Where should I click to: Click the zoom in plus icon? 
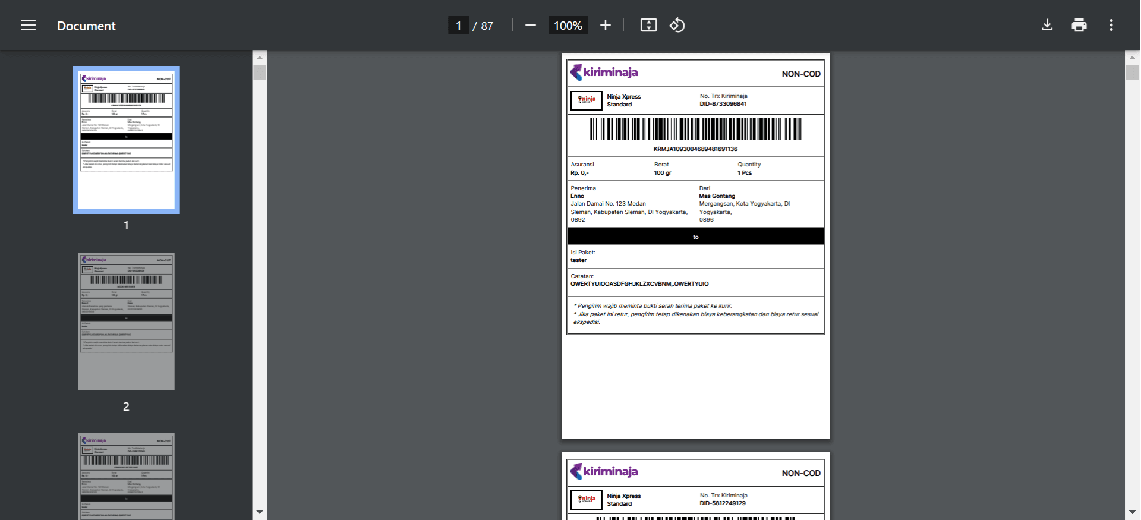click(605, 25)
